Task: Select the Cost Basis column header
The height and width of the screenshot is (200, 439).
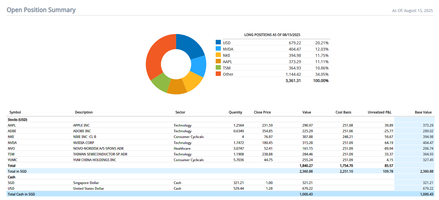Action: coord(343,112)
